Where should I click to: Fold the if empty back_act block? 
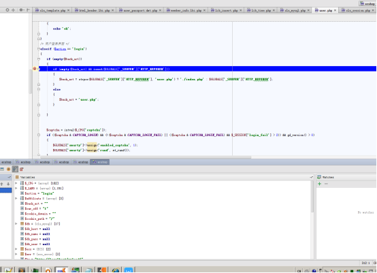click(39, 59)
